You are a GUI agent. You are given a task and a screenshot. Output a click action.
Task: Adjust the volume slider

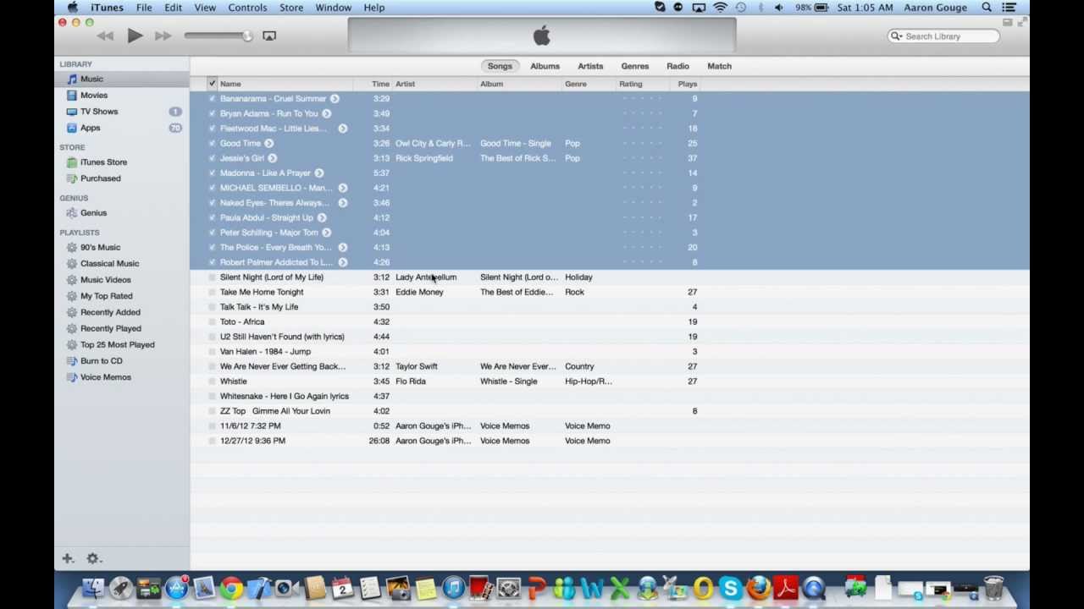tap(218, 36)
